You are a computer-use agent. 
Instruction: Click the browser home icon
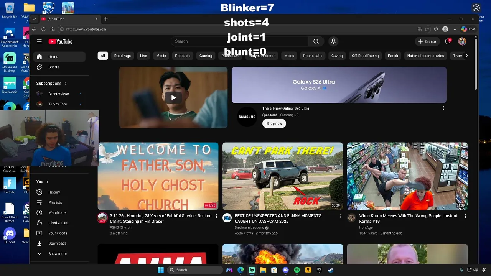[x=53, y=29]
